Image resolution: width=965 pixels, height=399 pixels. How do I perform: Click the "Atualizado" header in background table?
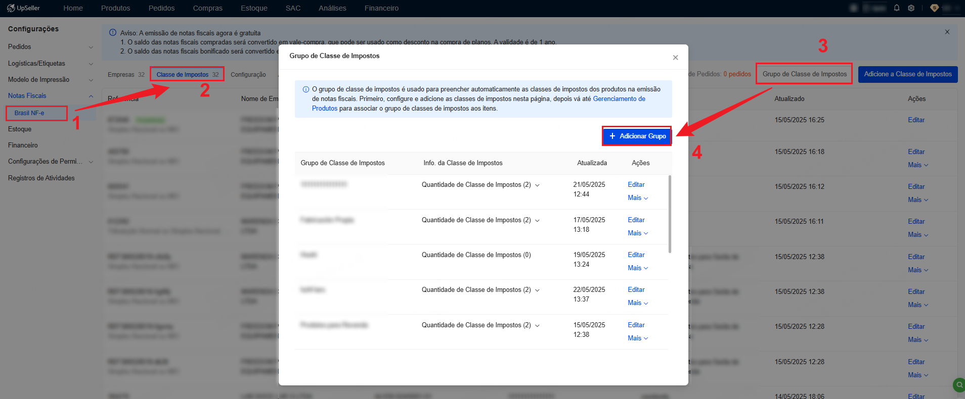789,99
